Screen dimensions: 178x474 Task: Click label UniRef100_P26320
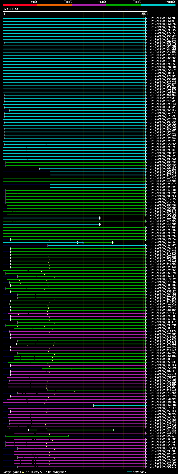[163, 92]
